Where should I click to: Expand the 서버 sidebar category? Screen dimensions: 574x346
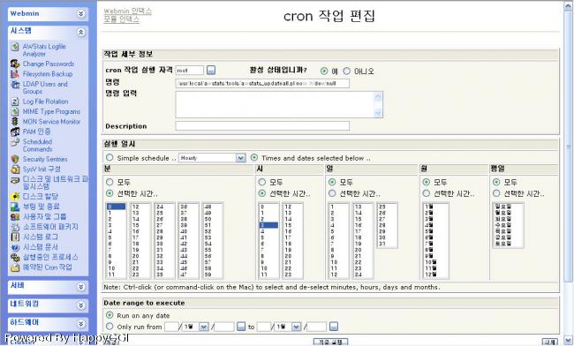coord(81,288)
